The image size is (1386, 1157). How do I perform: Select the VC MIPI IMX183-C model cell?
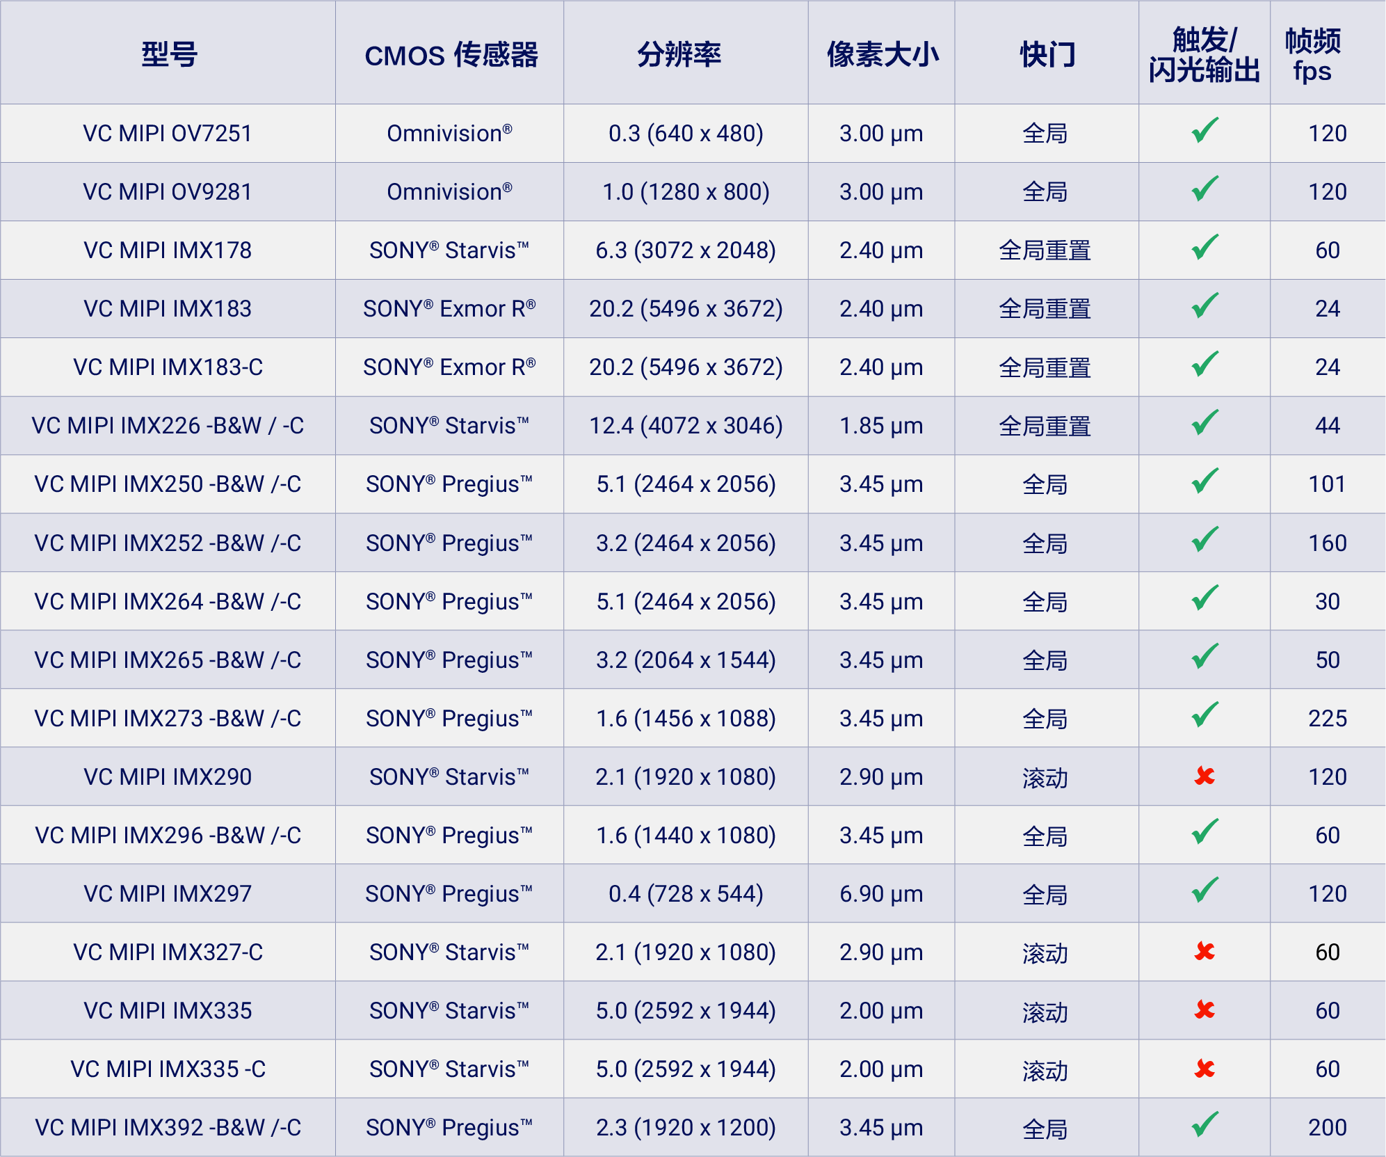pos(168,367)
